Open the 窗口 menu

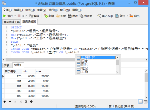pyautogui.click(x=65, y=10)
